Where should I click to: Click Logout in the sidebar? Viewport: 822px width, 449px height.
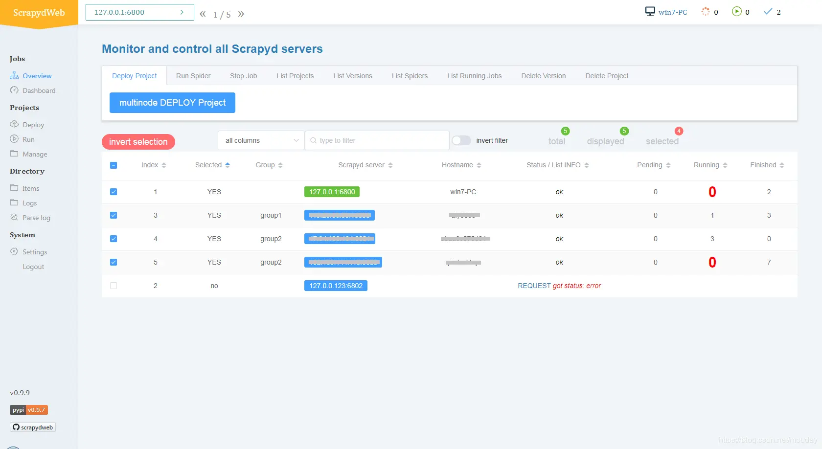tap(33, 267)
